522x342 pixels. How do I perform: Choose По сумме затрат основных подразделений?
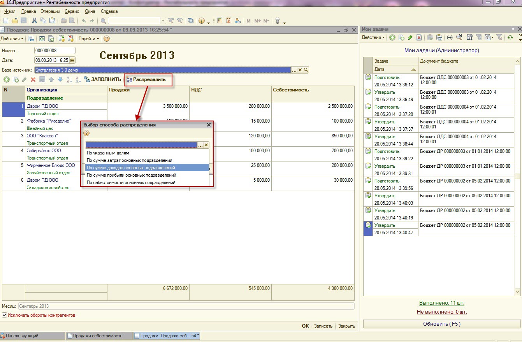pos(147,160)
